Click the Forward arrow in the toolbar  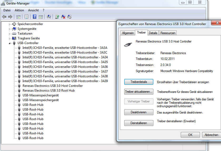(10, 17)
